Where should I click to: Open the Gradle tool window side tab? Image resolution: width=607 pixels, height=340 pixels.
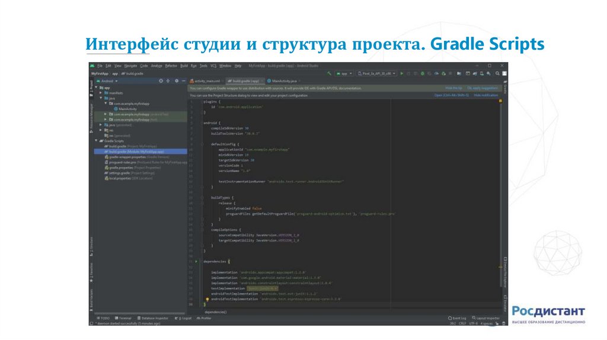pyautogui.click(x=505, y=87)
